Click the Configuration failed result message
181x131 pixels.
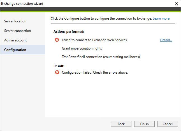tap(95, 72)
